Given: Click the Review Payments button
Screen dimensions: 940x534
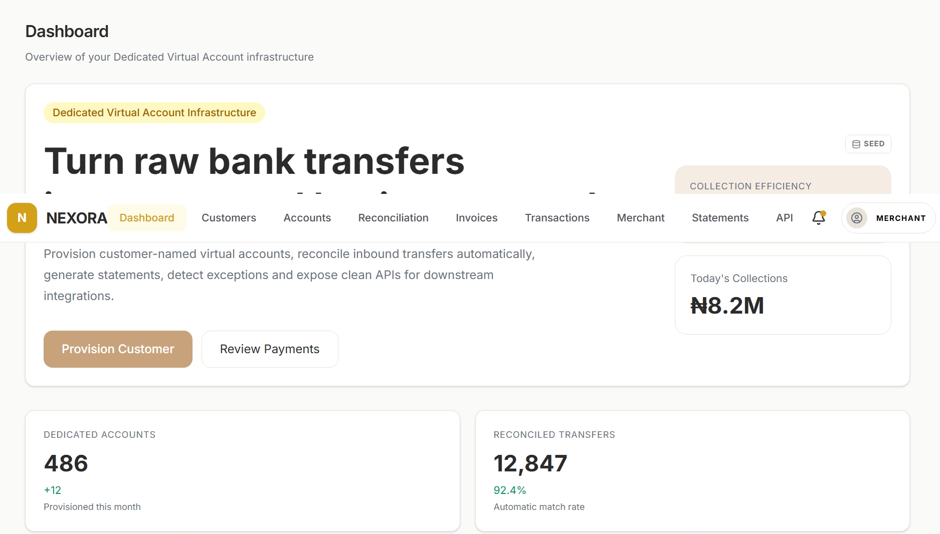Looking at the screenshot, I should pos(270,349).
